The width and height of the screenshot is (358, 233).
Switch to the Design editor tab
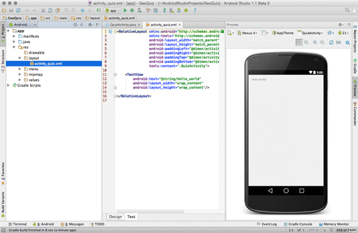115,217
